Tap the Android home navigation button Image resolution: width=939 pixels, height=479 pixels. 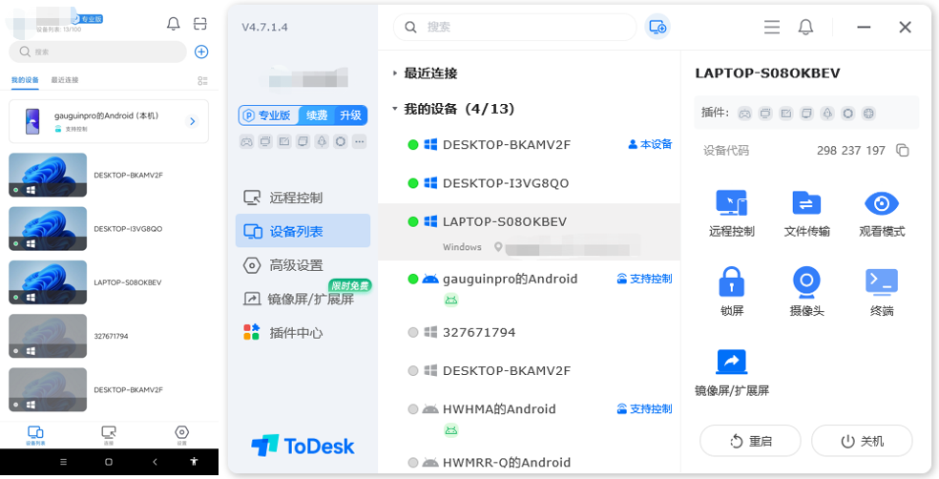coord(109,462)
